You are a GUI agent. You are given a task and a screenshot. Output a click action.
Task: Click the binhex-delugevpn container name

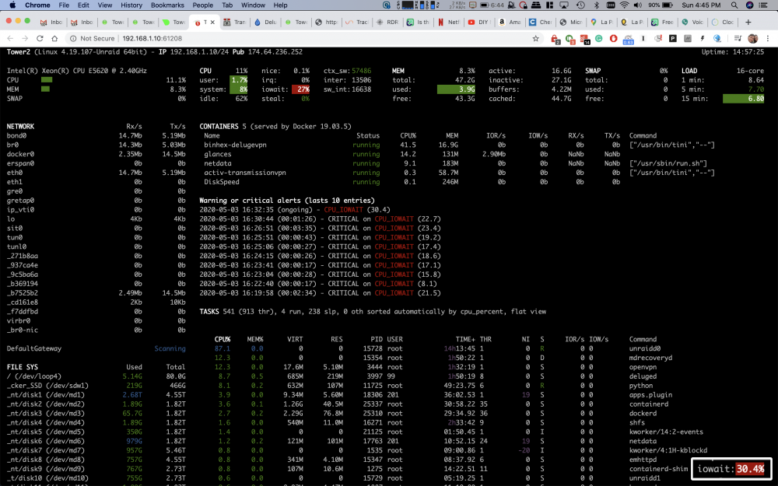click(x=235, y=145)
